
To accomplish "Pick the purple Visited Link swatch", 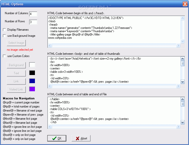I will (x=32, y=89).
